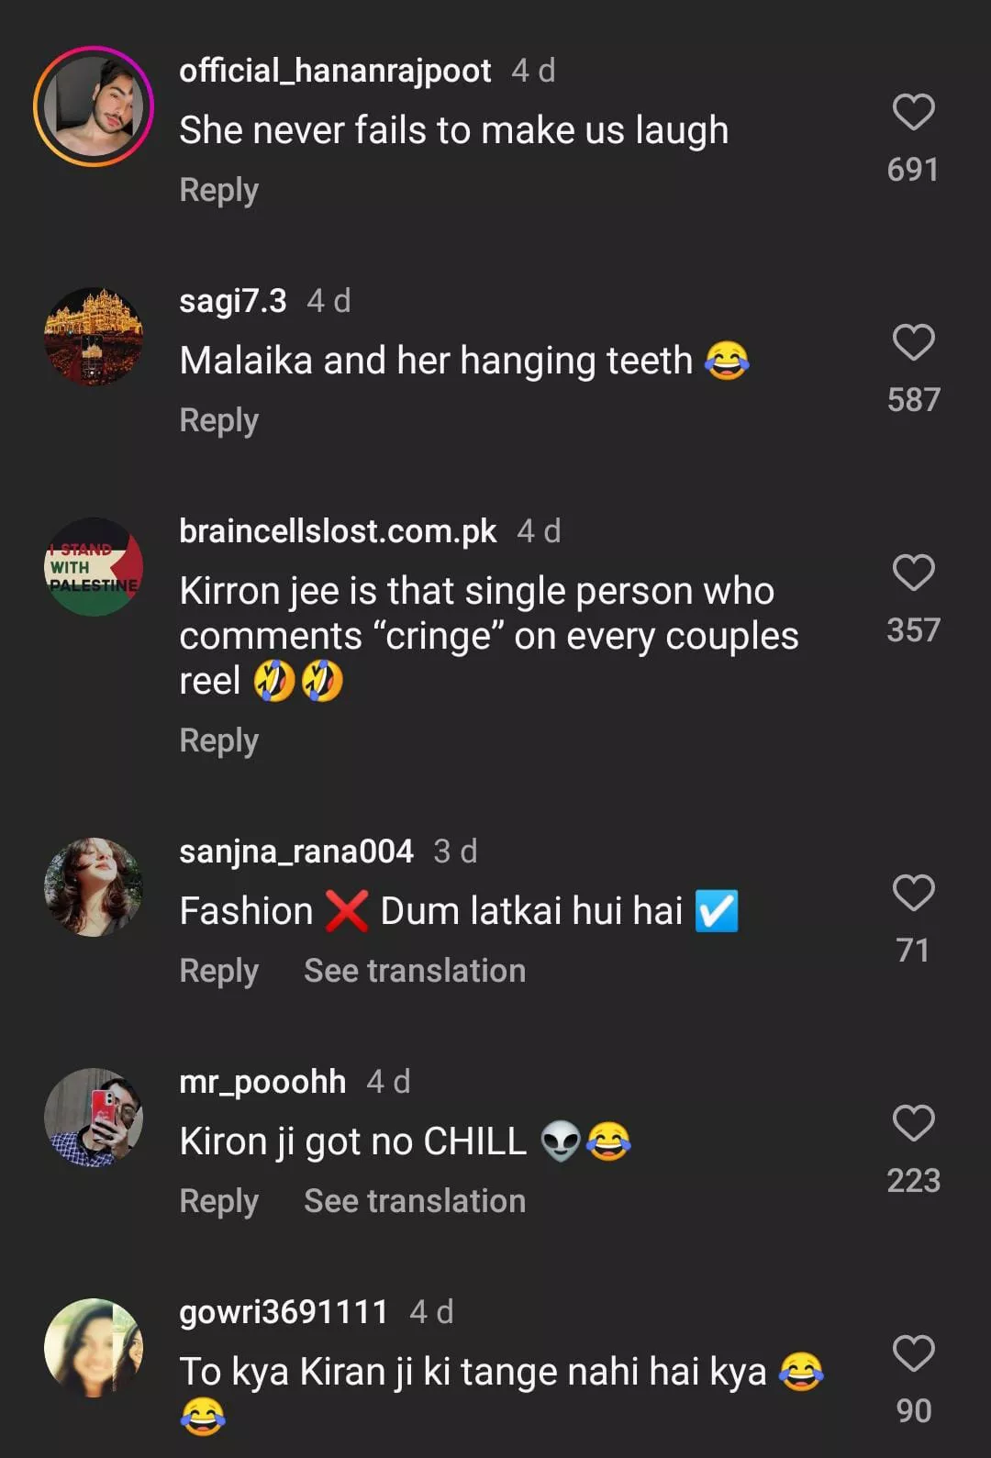Reply to the Kirron jee cringe comment
The height and width of the screenshot is (1458, 991).
[218, 741]
